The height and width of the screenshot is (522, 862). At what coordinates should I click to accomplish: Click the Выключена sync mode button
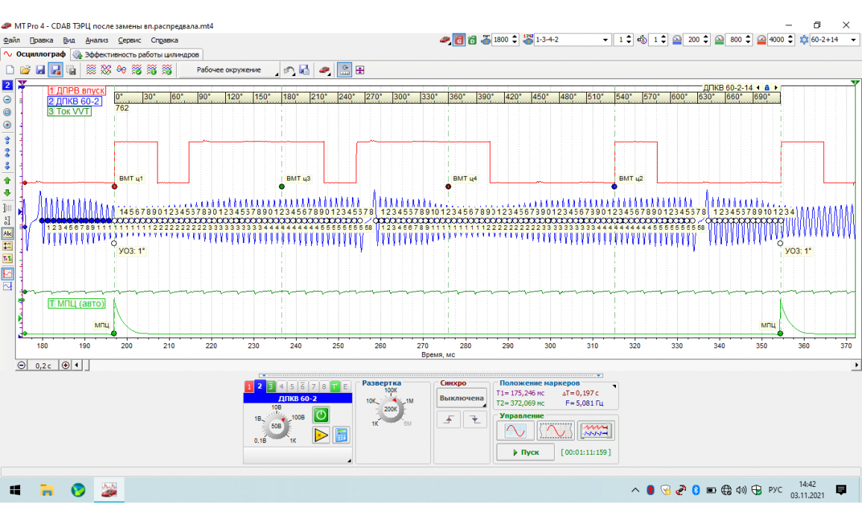tap(461, 398)
